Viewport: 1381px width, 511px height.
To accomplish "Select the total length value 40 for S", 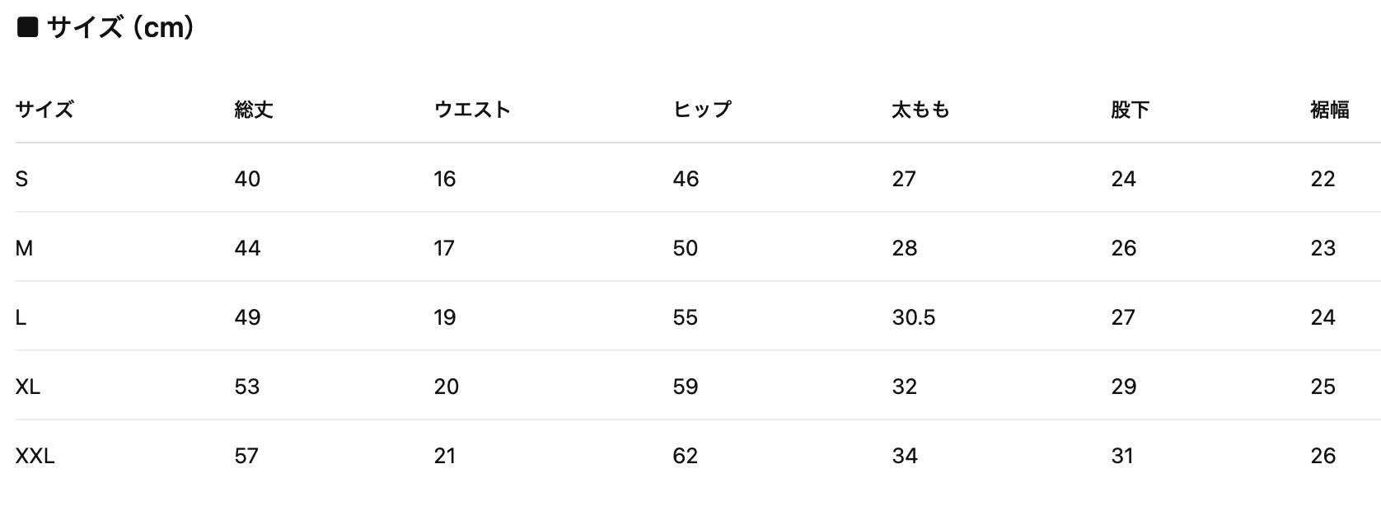I will 247,179.
